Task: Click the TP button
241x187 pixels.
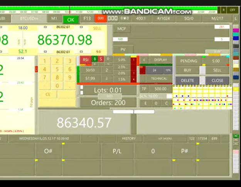Action: [x=144, y=89]
